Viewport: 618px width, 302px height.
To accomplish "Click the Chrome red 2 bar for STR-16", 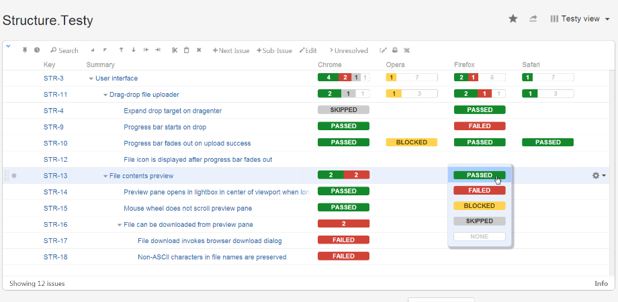I will [x=344, y=223].
